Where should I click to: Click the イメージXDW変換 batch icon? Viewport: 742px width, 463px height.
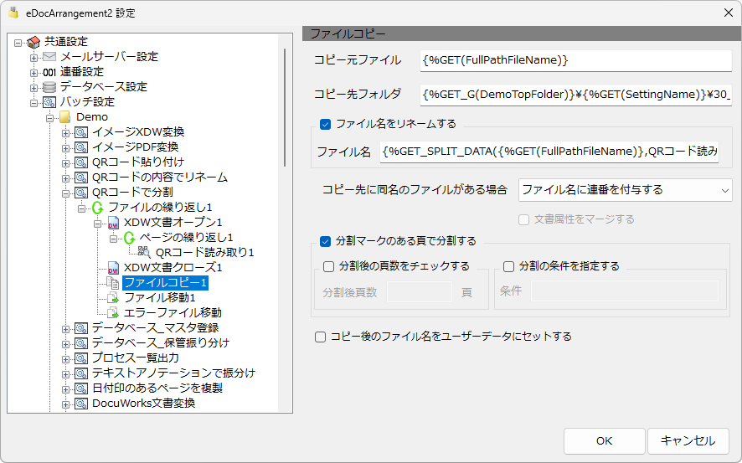[81, 132]
